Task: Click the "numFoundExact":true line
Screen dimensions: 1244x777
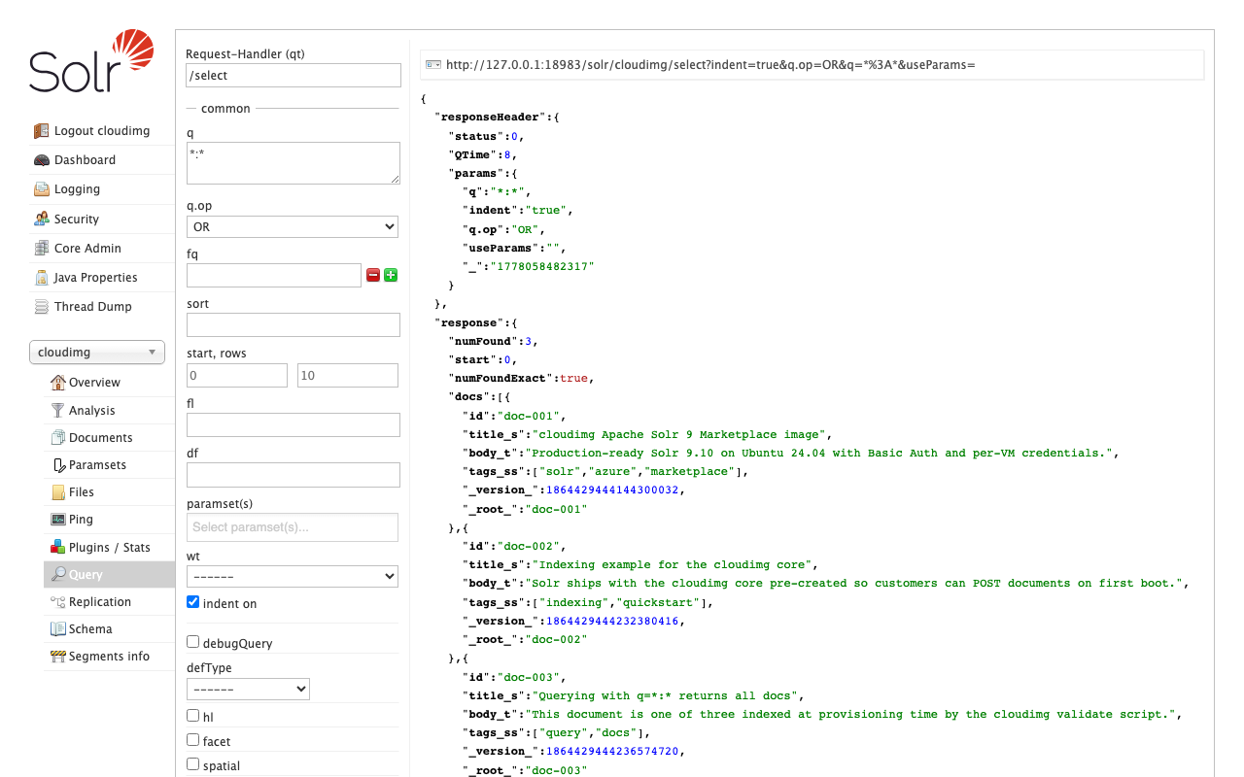Action: (521, 378)
